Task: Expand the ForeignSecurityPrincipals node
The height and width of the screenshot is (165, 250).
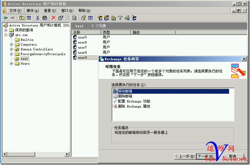Action: pos(11,54)
